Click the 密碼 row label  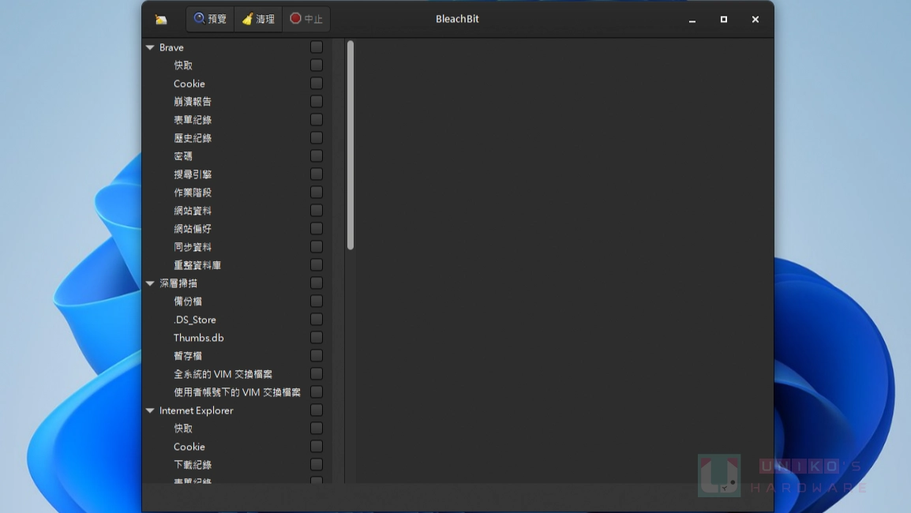pyautogui.click(x=183, y=156)
